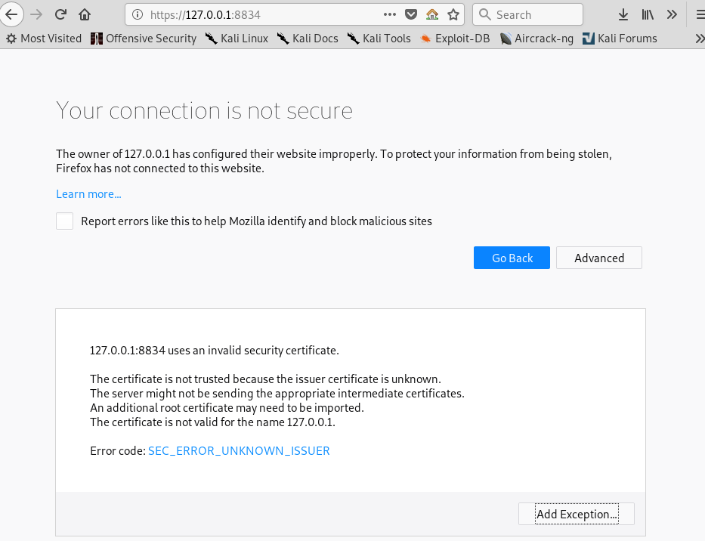Open page actions three-dot menu
The height and width of the screenshot is (541, 705).
point(390,14)
